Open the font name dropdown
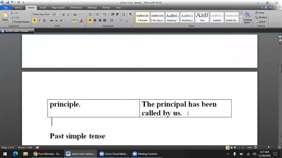Screen dimensions: 282x158 tap(51, 14)
